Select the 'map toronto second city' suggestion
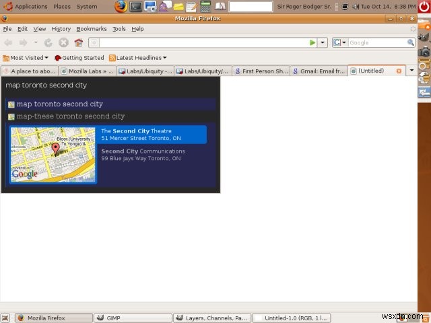This screenshot has height=323, width=431. click(110, 104)
